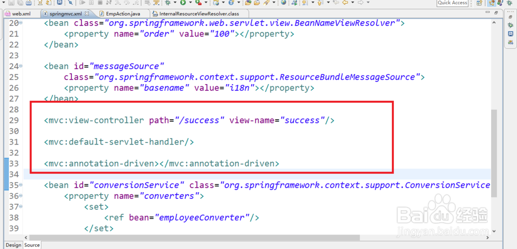Click the Open Perspective icon
Viewport: 517px width, 249px height.
[x=479, y=3]
